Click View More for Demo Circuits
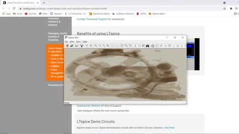The width and height of the screenshot is (239, 134). [169, 128]
